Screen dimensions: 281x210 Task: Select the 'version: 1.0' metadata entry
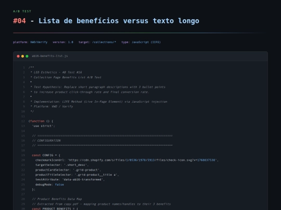tap(63, 42)
